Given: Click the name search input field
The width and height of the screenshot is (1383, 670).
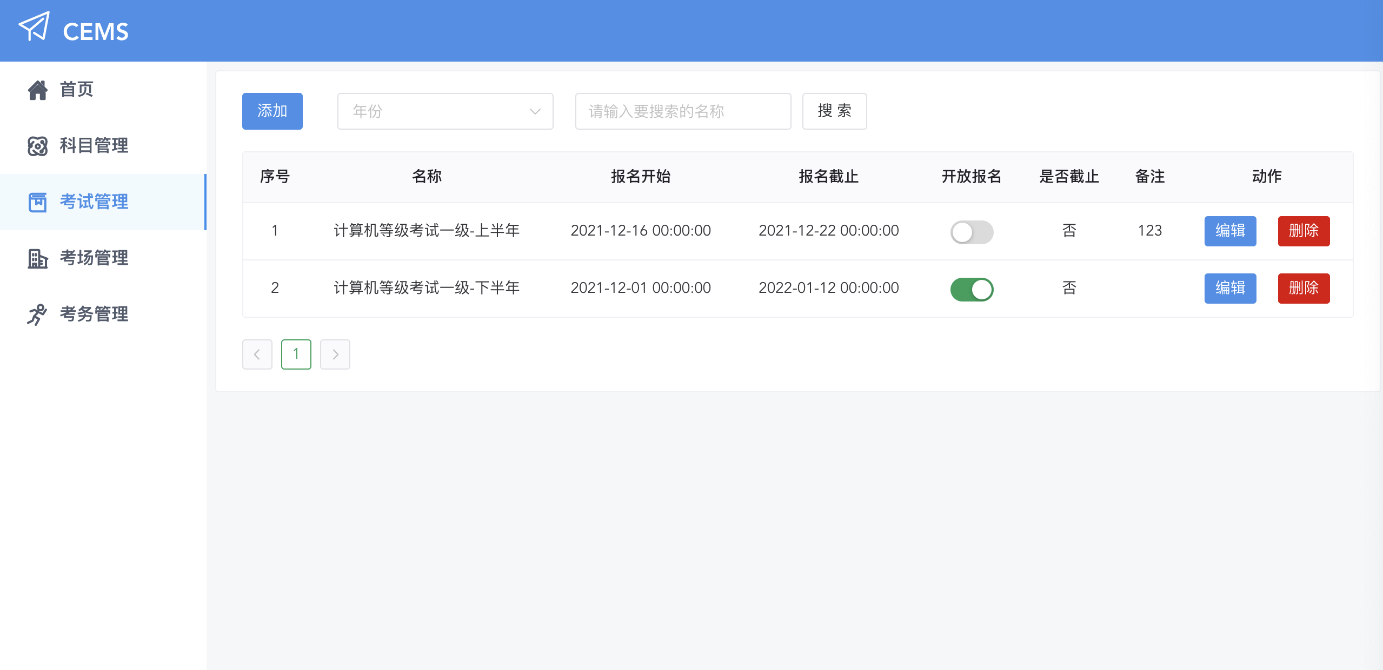Looking at the screenshot, I should click(x=683, y=111).
